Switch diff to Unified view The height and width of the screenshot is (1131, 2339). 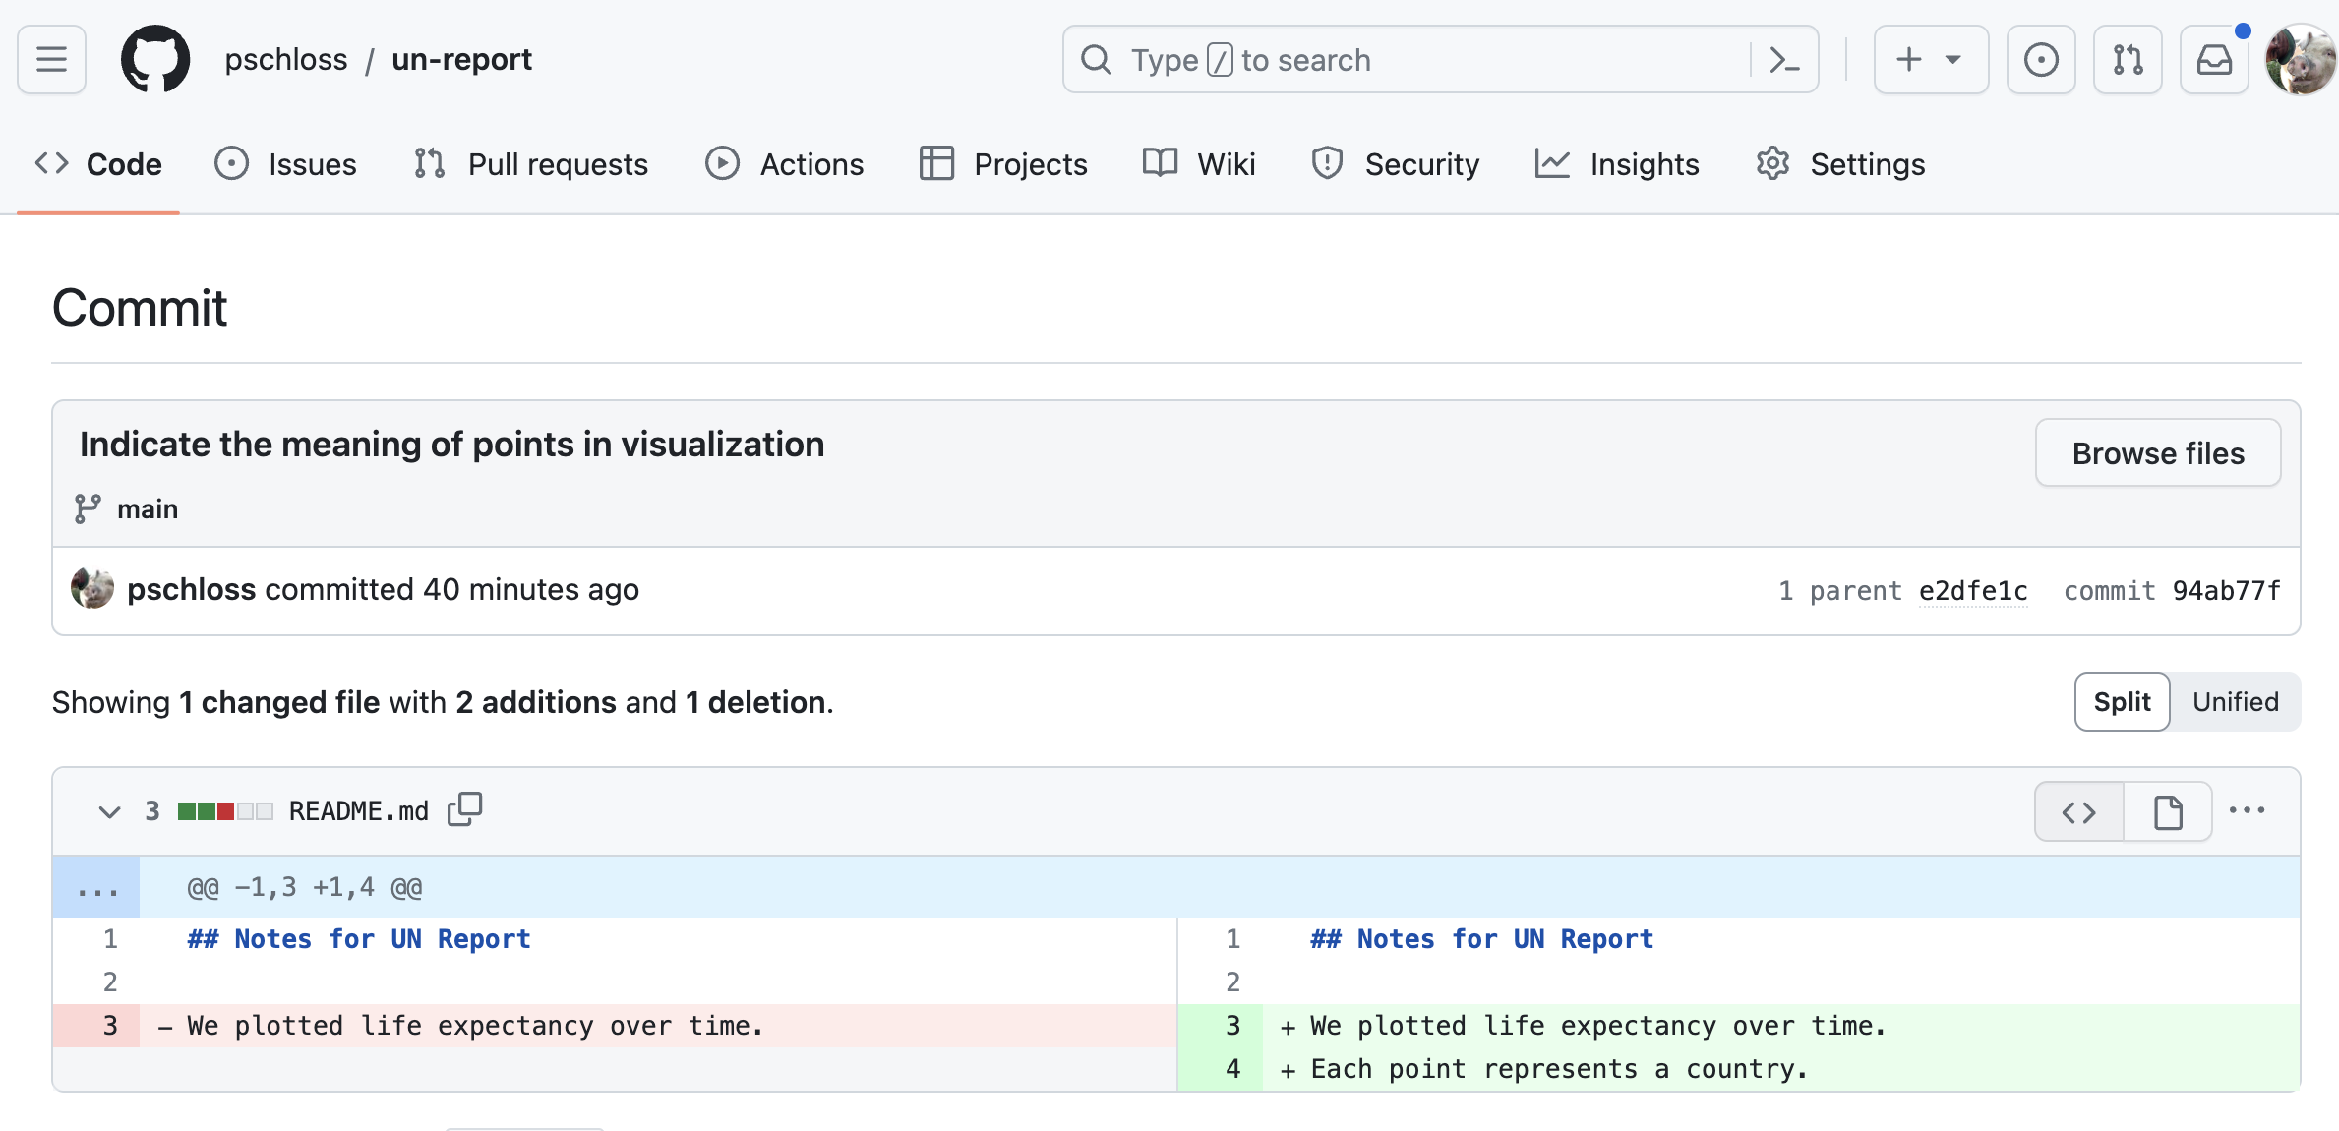[x=2235, y=702]
